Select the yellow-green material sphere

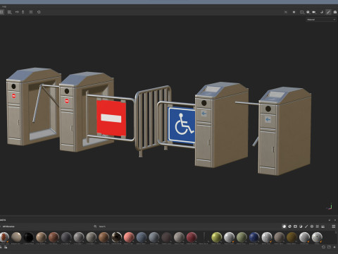click(216, 237)
